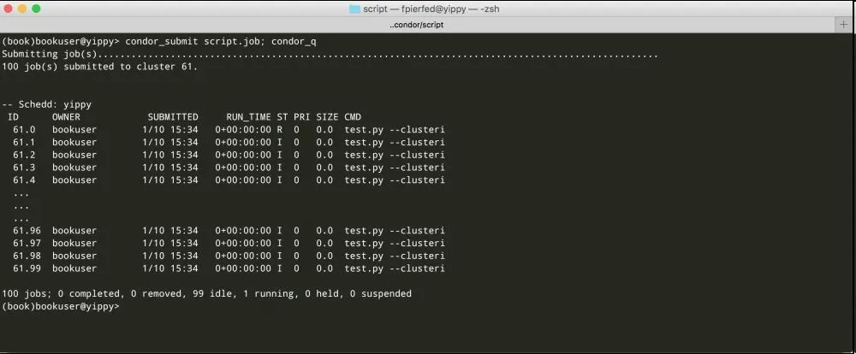The height and width of the screenshot is (354, 856).
Task: Click command 'test.py --clusteri' in row 61.96
Action: pyautogui.click(x=395, y=230)
